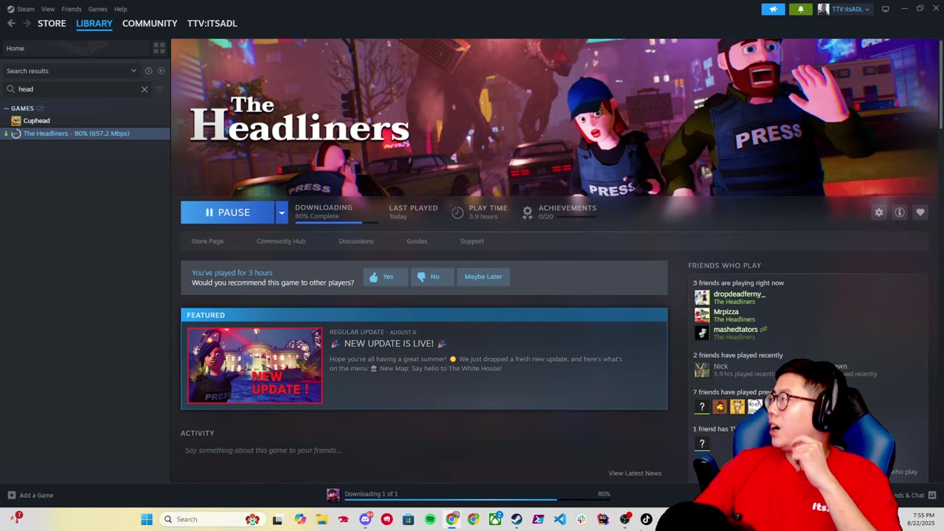This screenshot has height=531, width=944.
Task: Click the recent activity clock icon in sidebar
Action: [148, 71]
